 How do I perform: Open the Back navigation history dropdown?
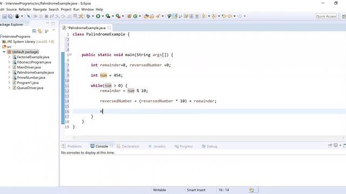pos(234,16)
